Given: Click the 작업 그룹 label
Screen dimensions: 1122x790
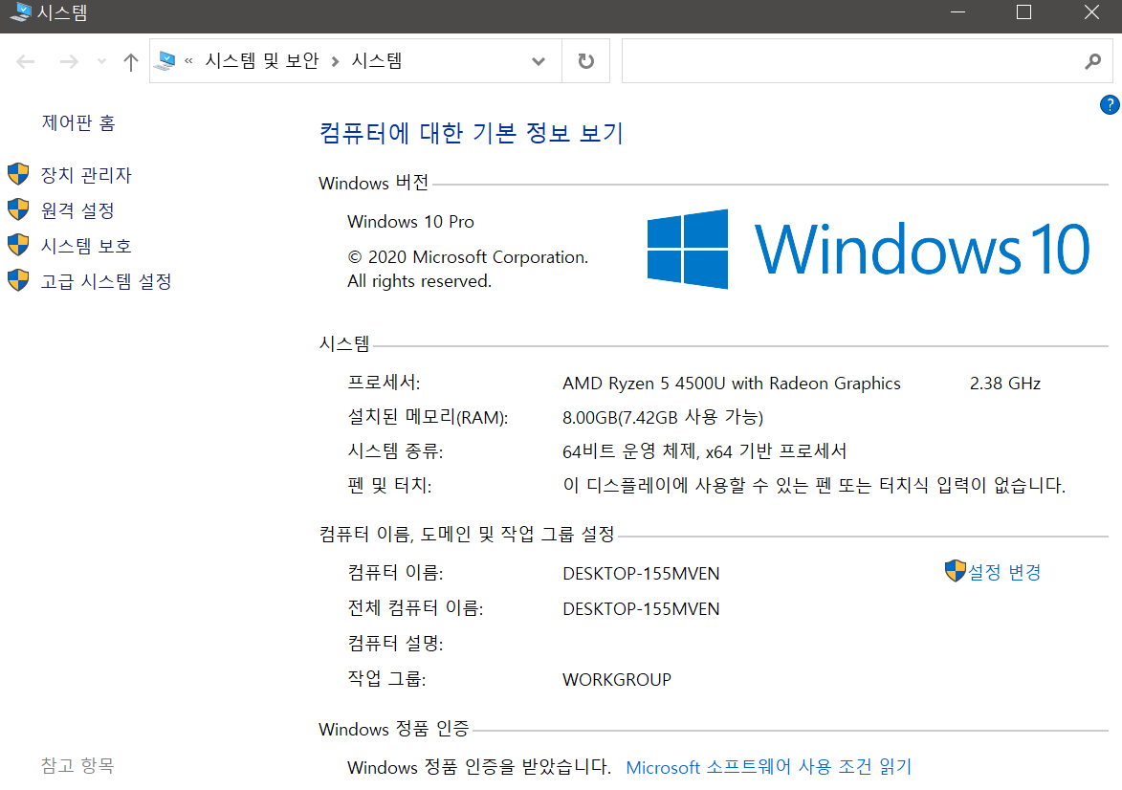Looking at the screenshot, I should click(387, 678).
